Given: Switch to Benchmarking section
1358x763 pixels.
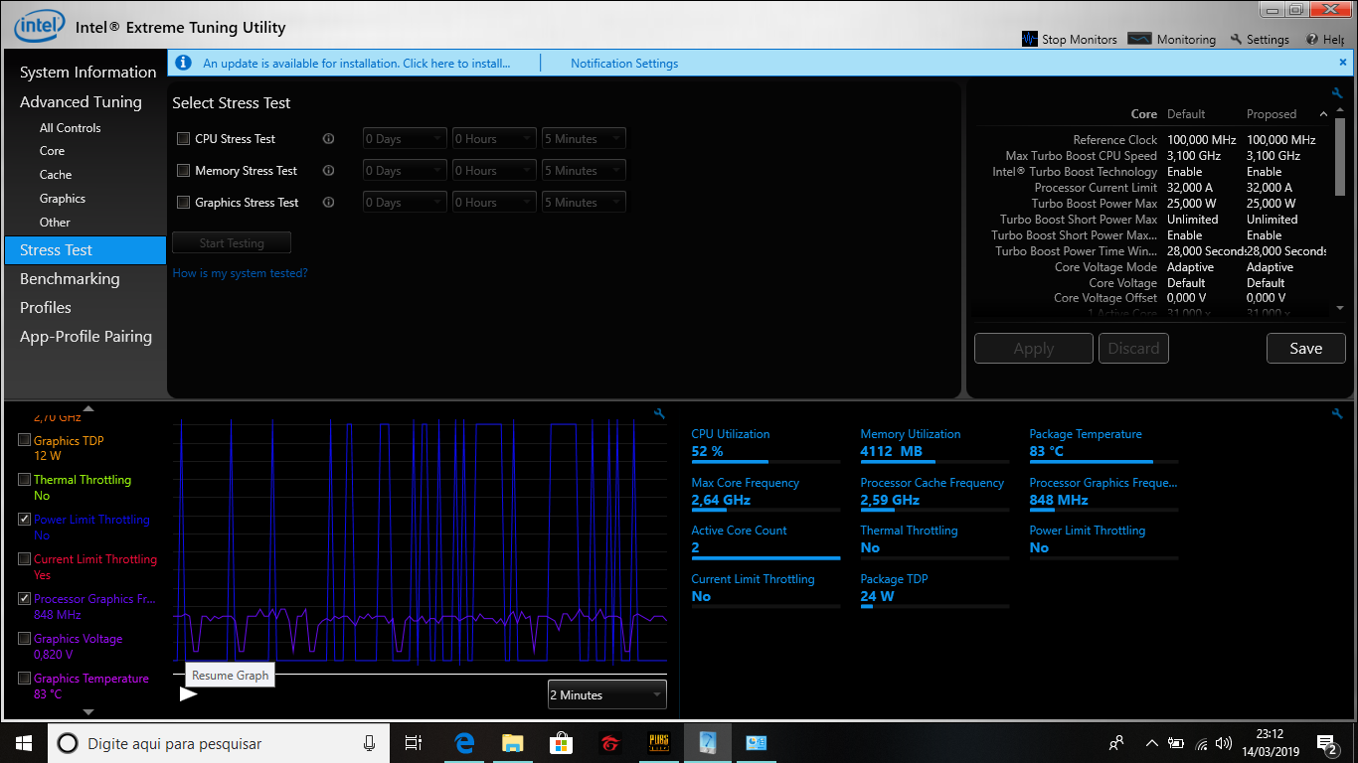Looking at the screenshot, I should pos(70,279).
